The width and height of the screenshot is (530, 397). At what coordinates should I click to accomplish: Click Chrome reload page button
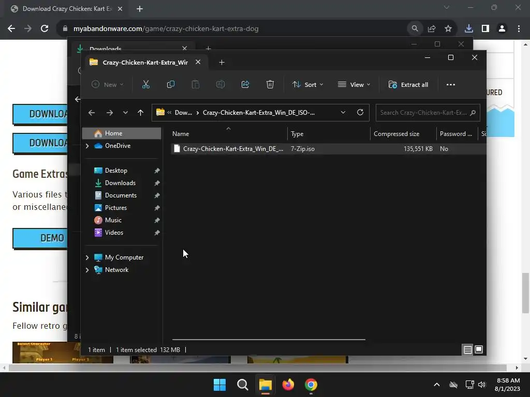coord(45,29)
